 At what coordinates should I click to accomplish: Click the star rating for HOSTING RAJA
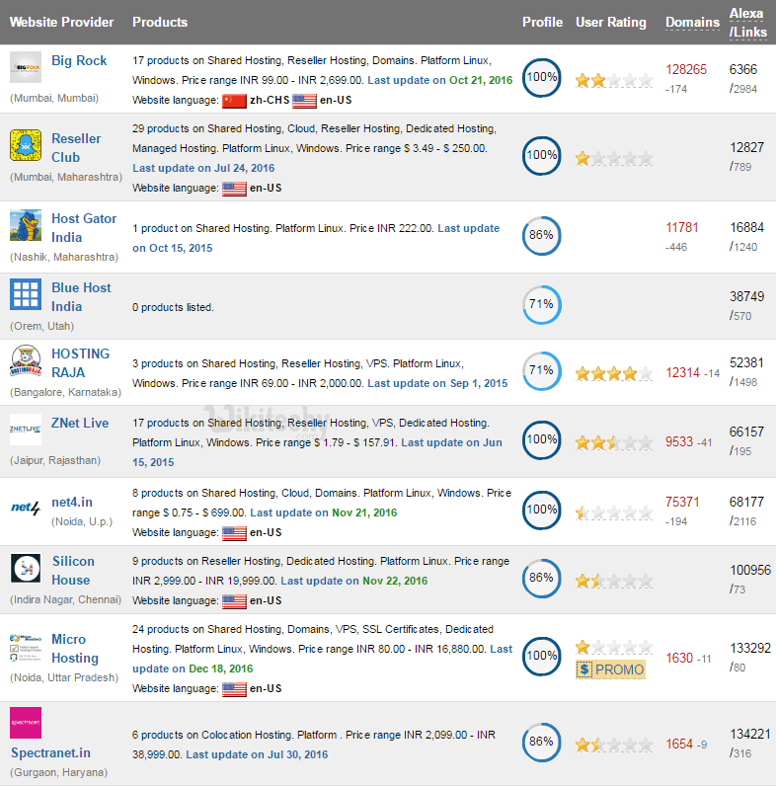coord(614,373)
